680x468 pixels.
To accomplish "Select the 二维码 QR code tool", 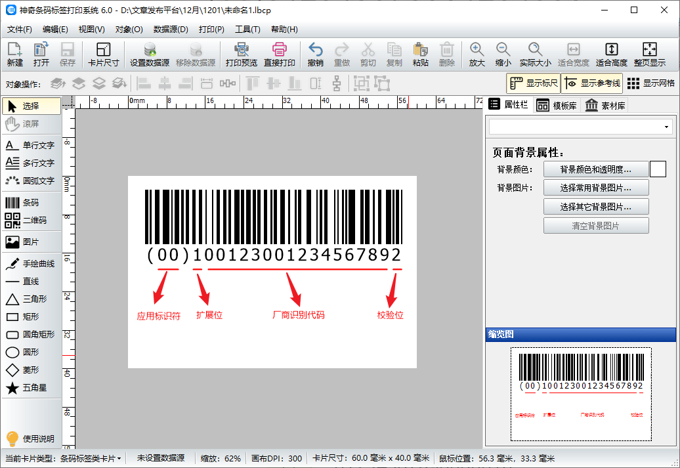I will point(30,221).
